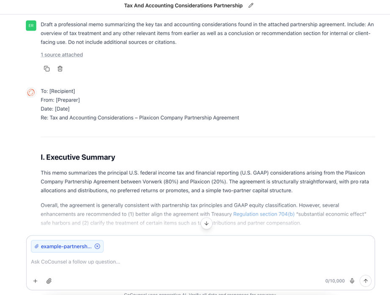Send the message with up-arrow button
Image resolution: width=390 pixels, height=295 pixels.
tap(365, 281)
